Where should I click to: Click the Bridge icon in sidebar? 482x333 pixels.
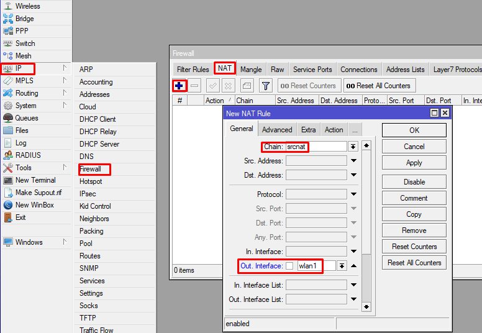(8, 19)
